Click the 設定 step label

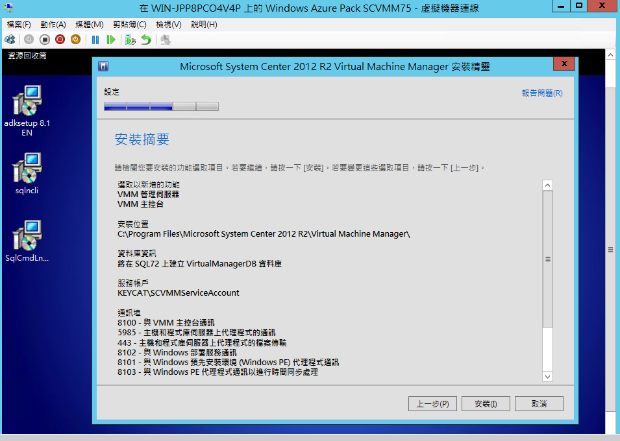coord(112,92)
